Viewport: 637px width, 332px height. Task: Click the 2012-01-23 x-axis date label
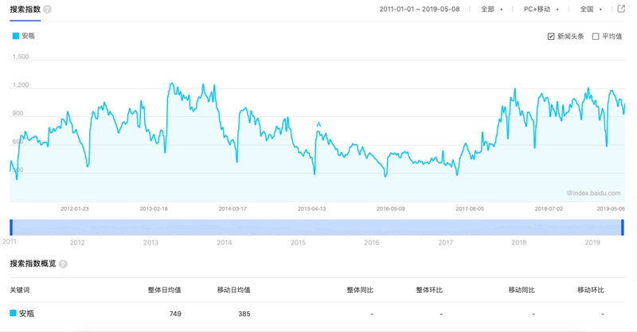(x=75, y=209)
